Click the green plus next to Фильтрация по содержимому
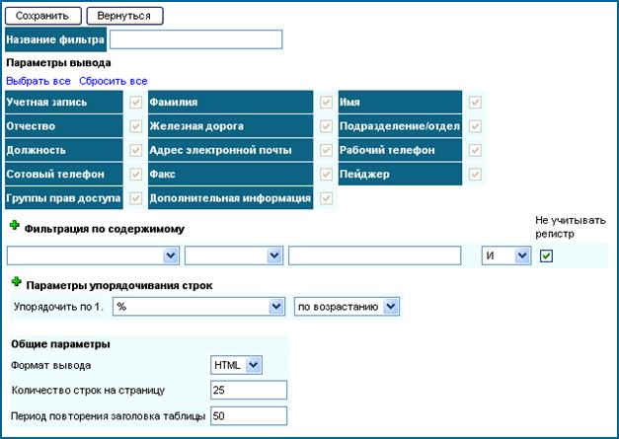Viewport: 619px width, 439px height. coord(15,225)
